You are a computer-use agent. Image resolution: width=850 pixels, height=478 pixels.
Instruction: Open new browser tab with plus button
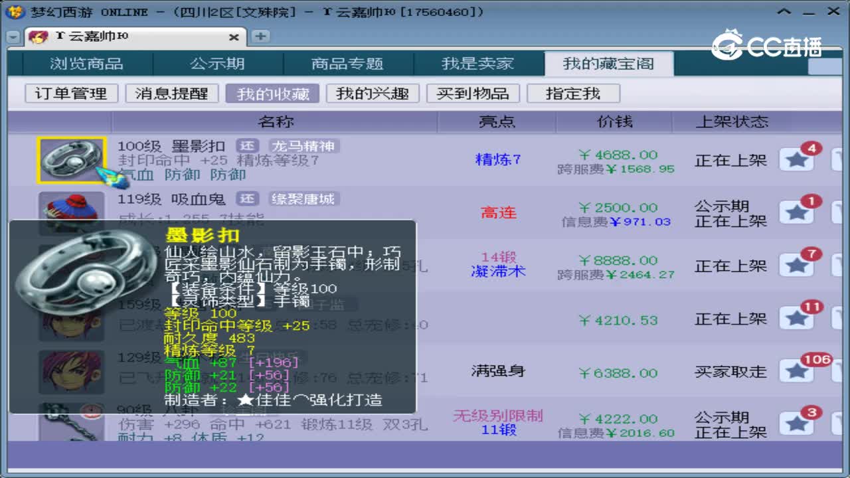pos(261,37)
